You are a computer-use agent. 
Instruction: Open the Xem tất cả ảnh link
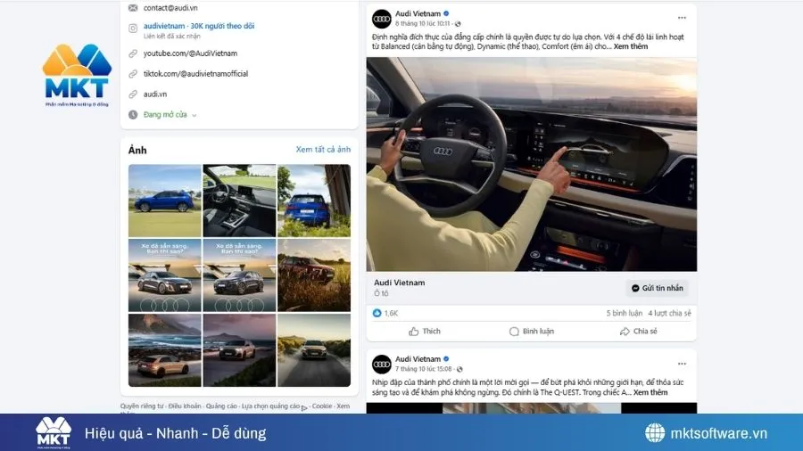coord(323,150)
